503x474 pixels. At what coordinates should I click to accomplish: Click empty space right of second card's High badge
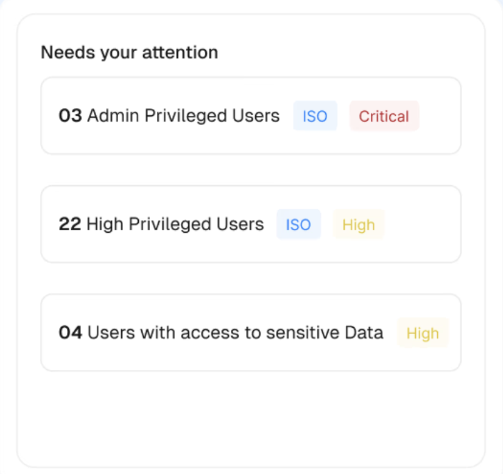click(421, 225)
